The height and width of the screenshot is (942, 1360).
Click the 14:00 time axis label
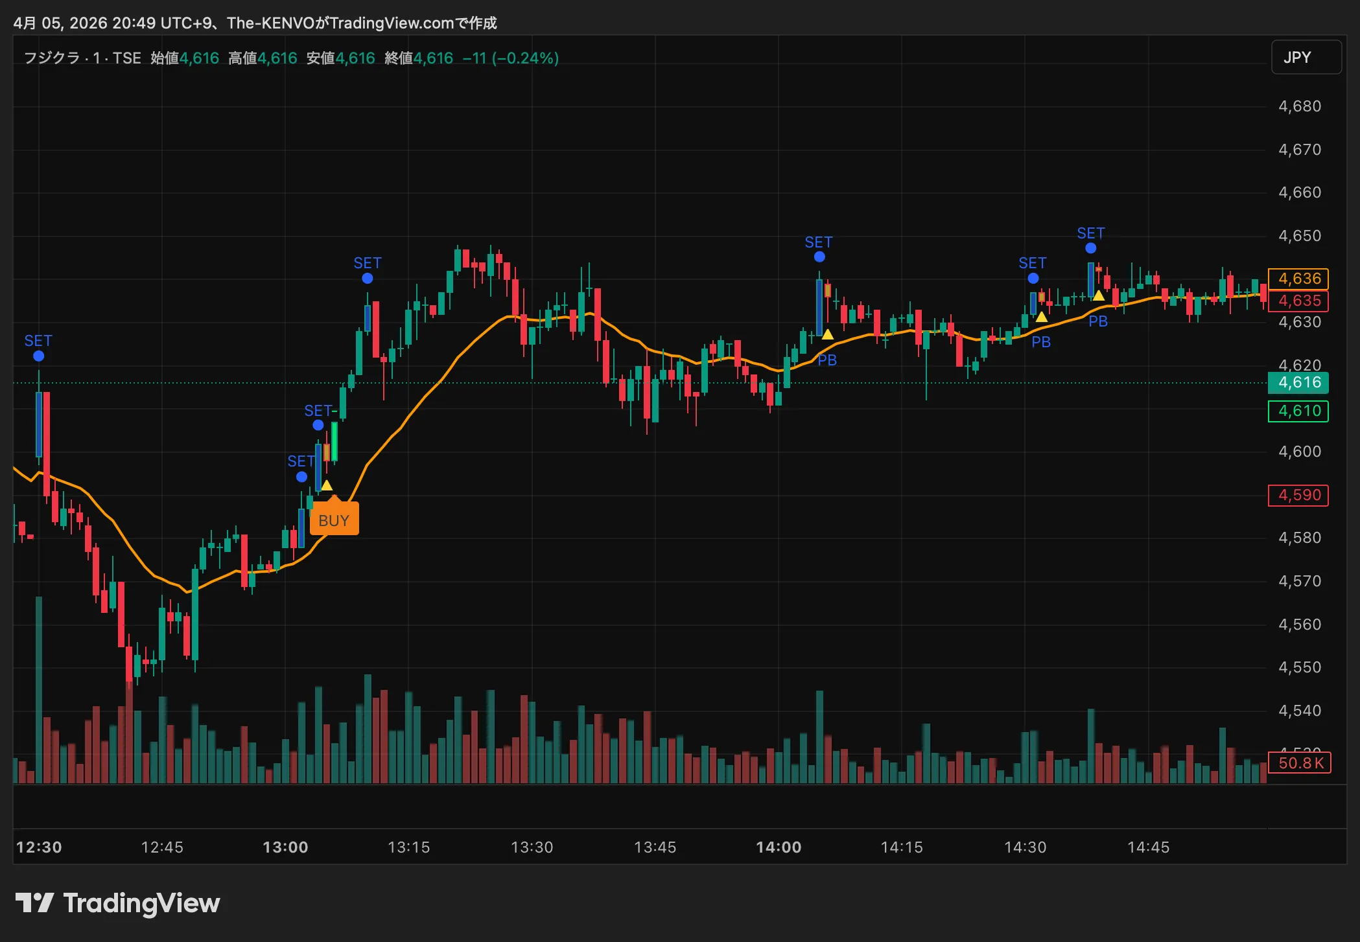[779, 847]
